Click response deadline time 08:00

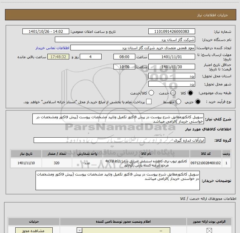tap(124, 57)
